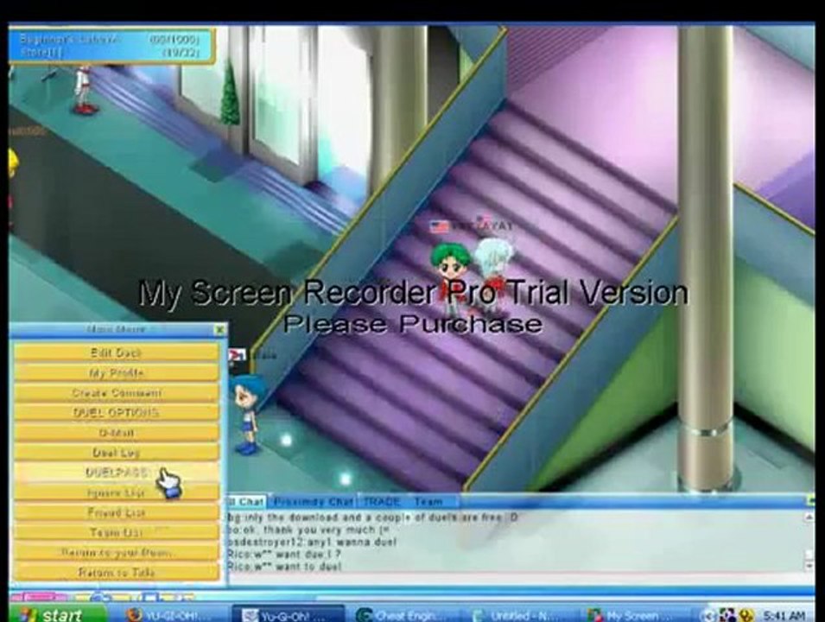
Task: Click the Return to Title button
Action: [x=117, y=572]
